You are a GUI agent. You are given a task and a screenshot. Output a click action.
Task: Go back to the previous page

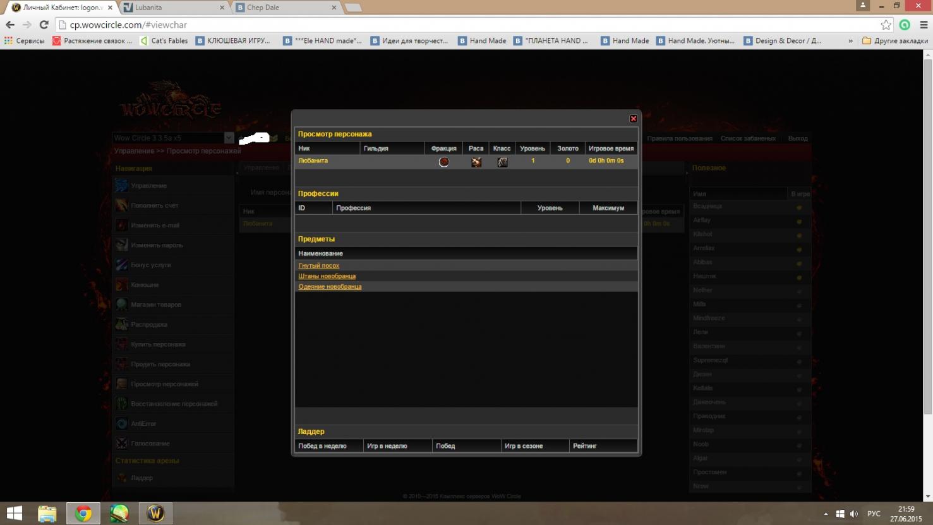coord(10,25)
